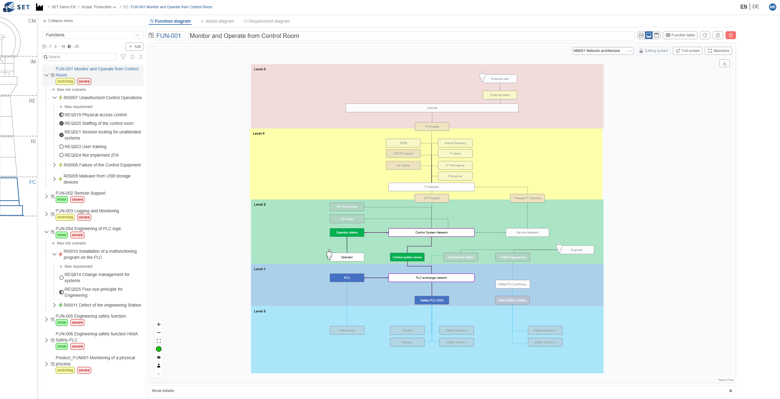Click the lightning icon for RIS007
The image size is (780, 399).
coord(61,98)
